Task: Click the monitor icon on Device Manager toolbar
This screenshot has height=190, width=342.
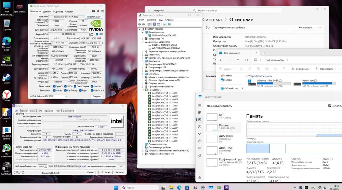Action: tap(170, 24)
